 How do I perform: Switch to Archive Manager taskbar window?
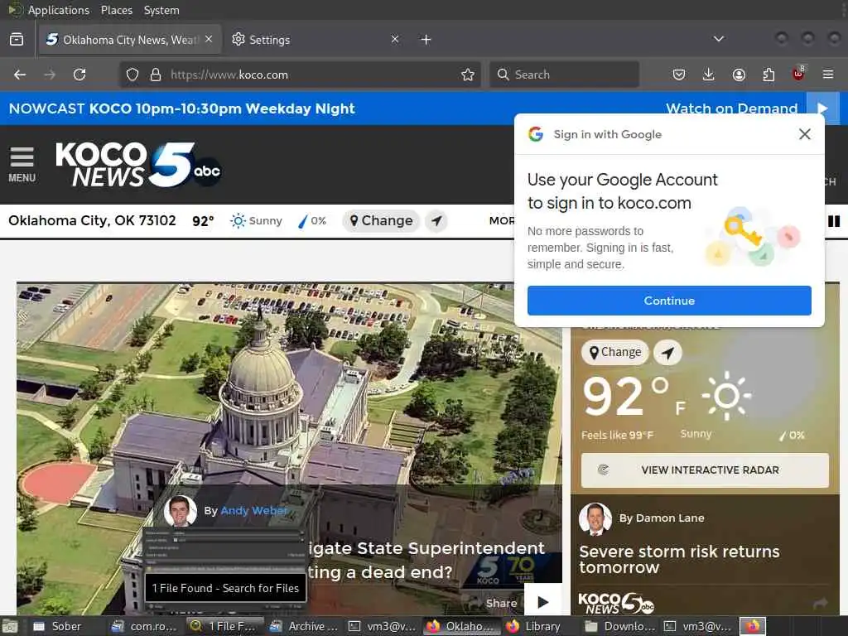[x=303, y=626]
